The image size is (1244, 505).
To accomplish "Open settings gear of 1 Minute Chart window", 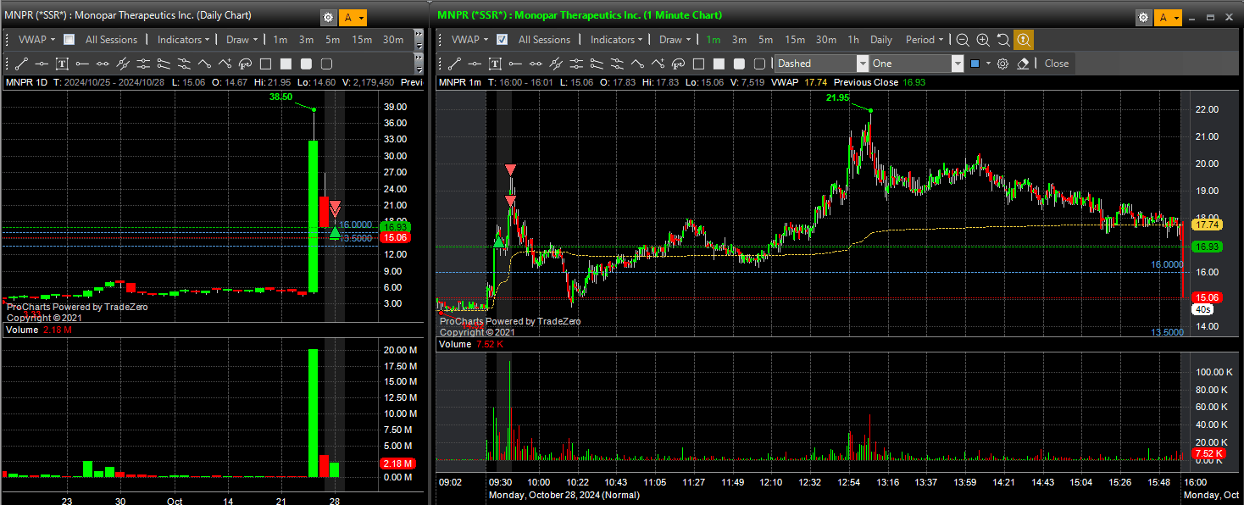I will click(x=1143, y=18).
